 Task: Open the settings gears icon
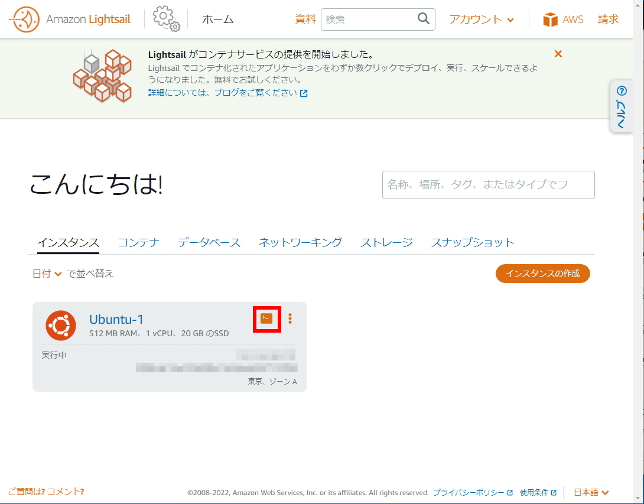click(x=167, y=18)
